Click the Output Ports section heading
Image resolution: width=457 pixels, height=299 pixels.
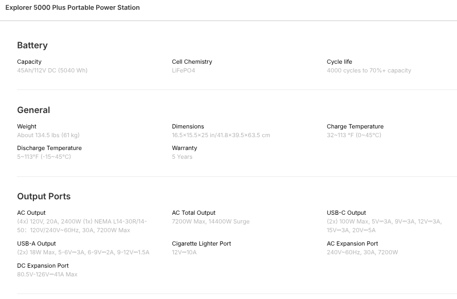pos(44,196)
